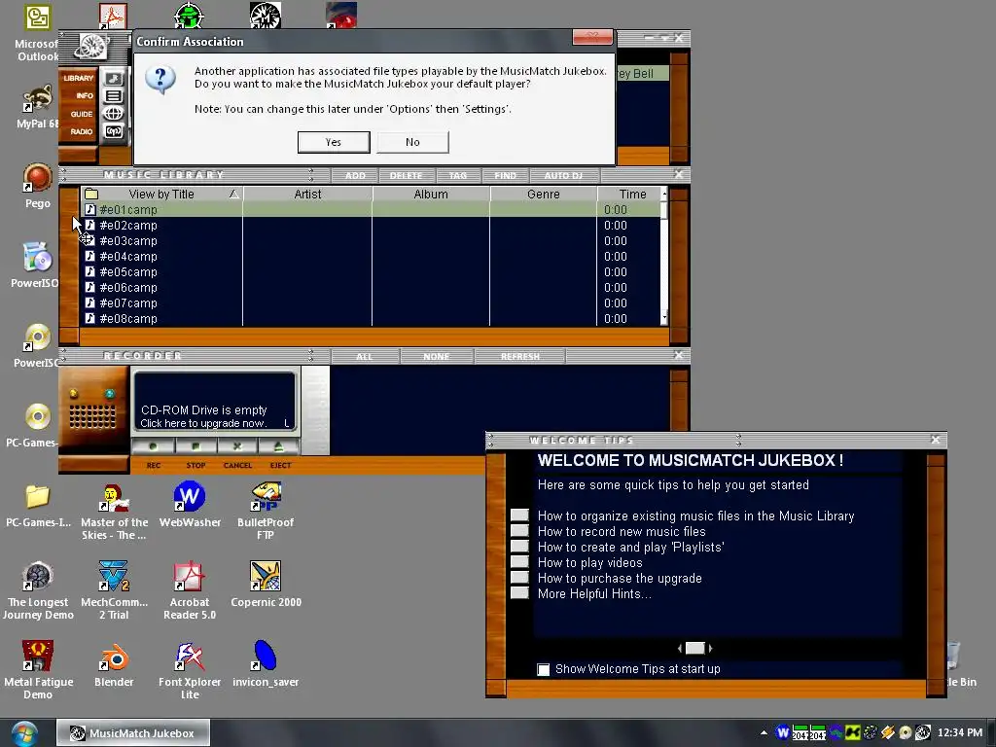Select tip on organizing existing music files
The height and width of the screenshot is (747, 996).
pyautogui.click(x=519, y=515)
